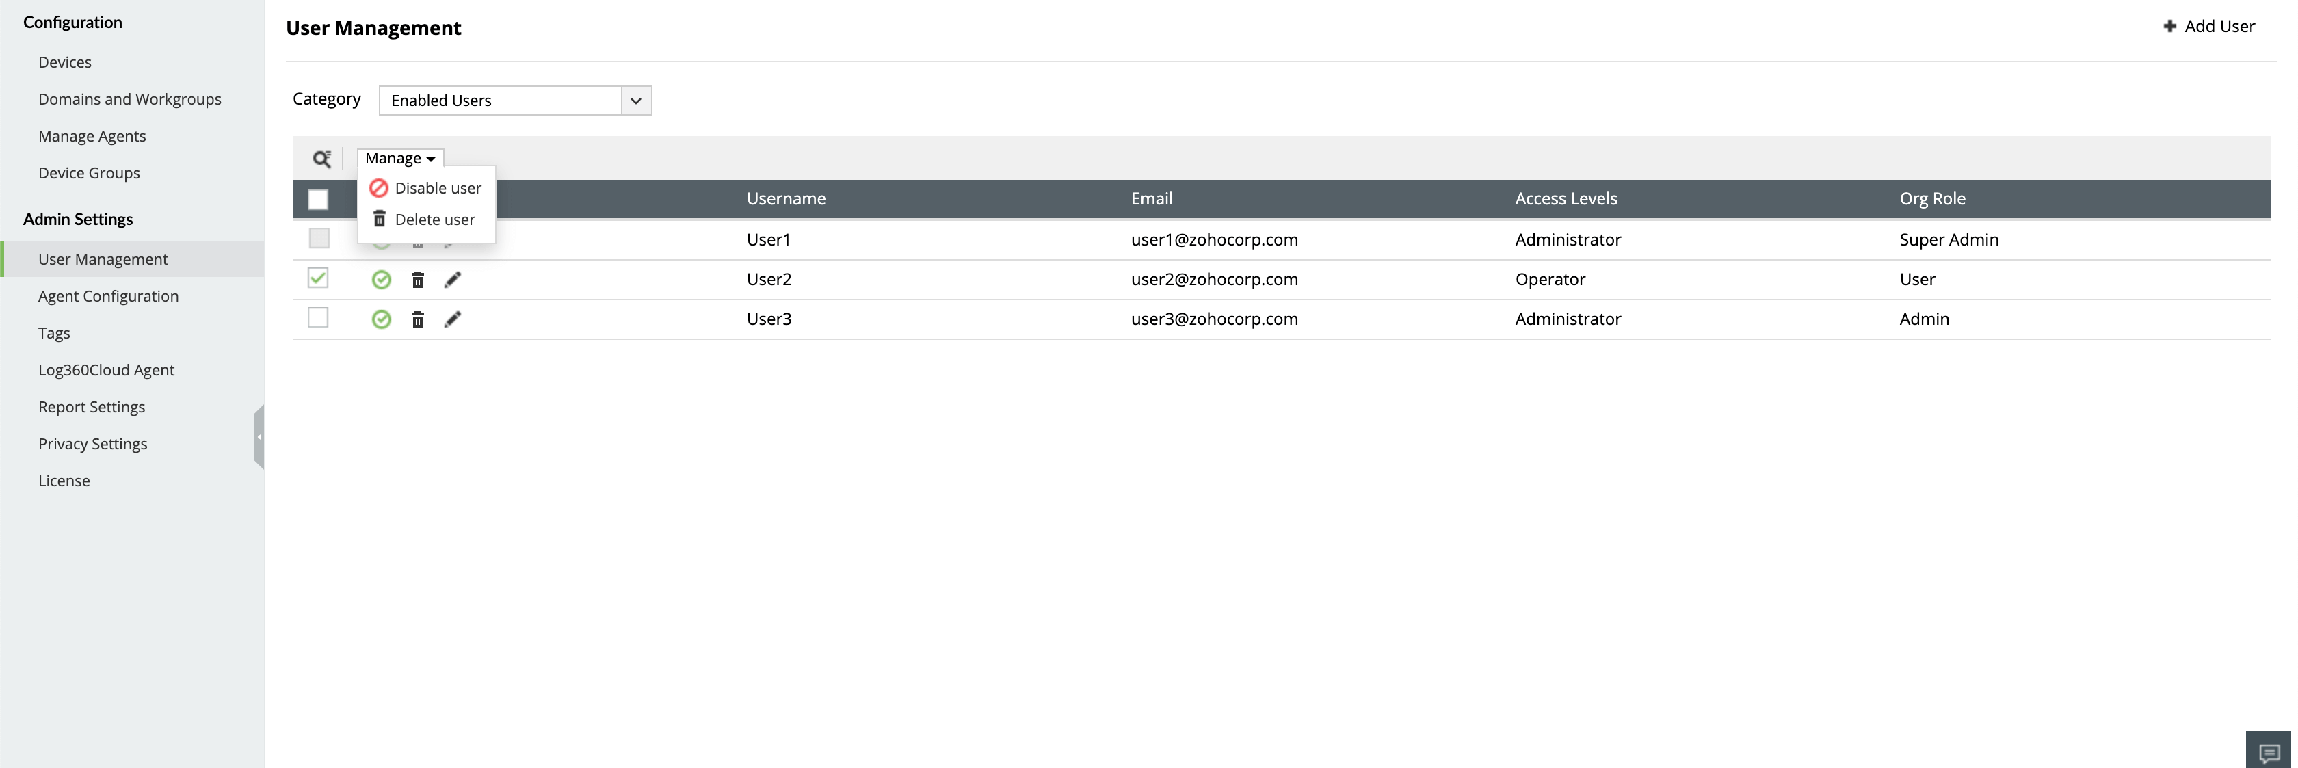
Task: Click the trash icon in User2 row
Action: click(417, 280)
